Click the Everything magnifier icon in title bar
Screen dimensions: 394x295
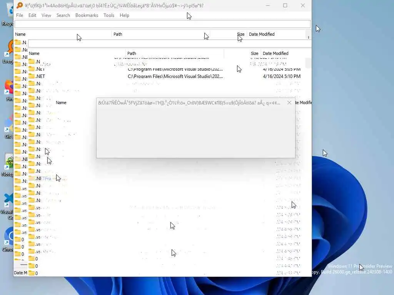[x=20, y=5]
